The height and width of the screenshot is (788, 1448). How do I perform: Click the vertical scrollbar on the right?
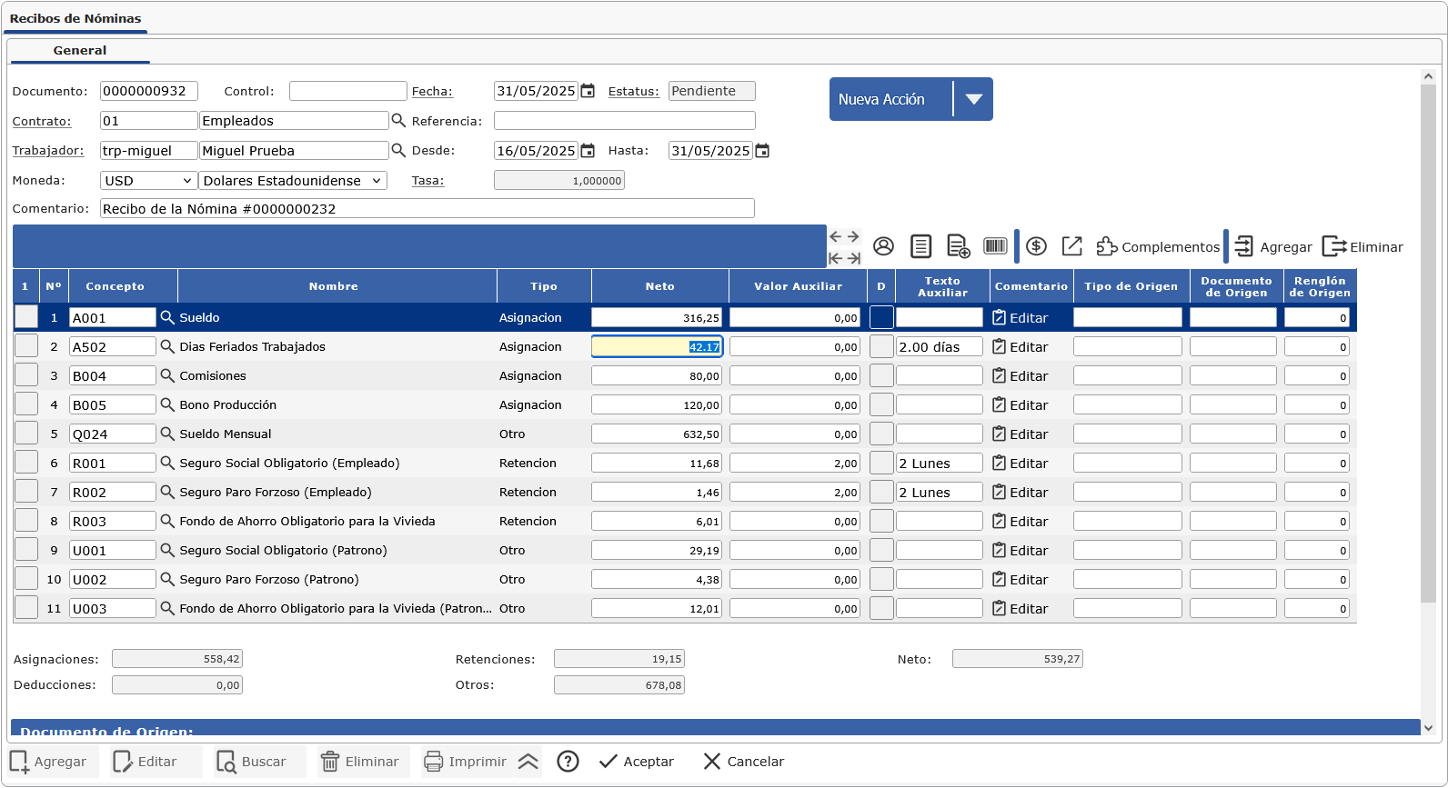pos(1428,345)
